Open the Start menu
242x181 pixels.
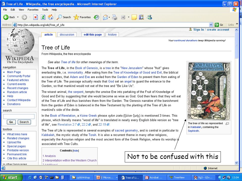[x=11, y=177]
